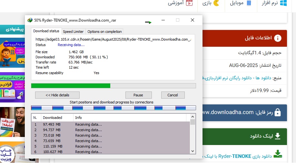Click the download icon in لینک دانلود header

click(x=278, y=136)
